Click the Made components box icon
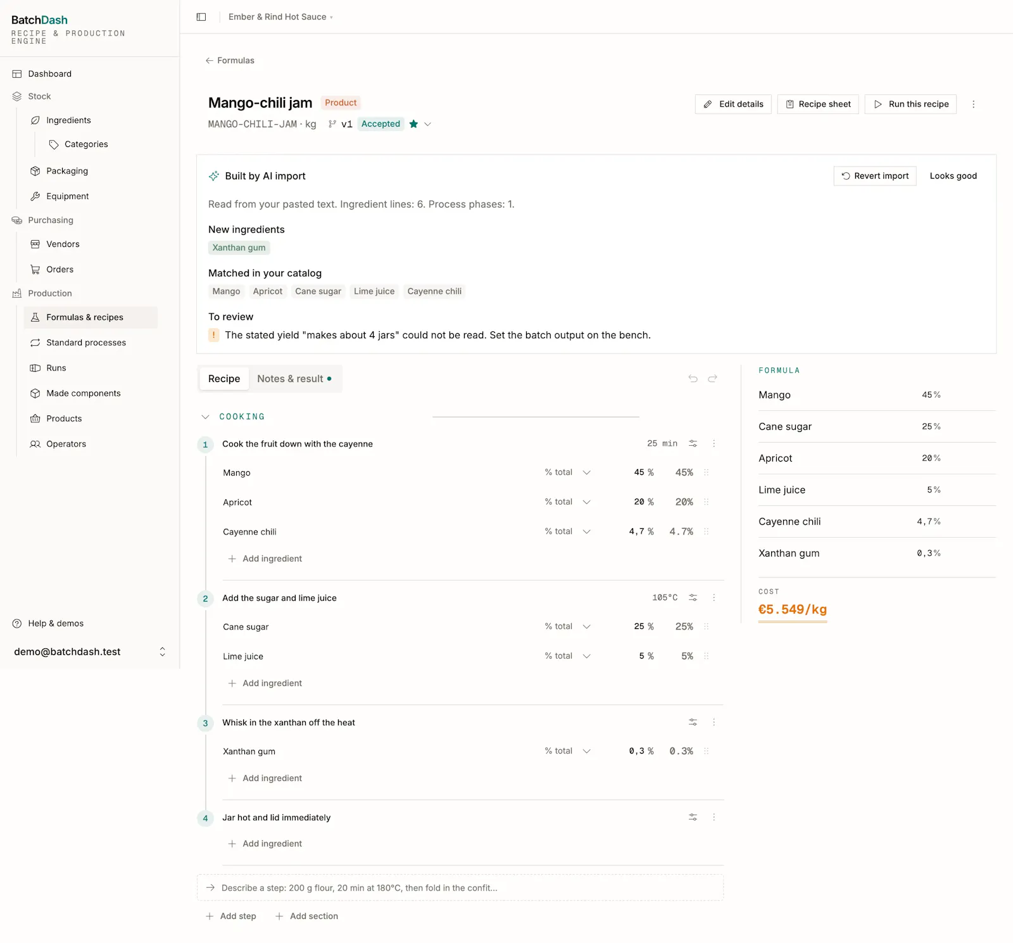The width and height of the screenshot is (1013, 943). [35, 394]
